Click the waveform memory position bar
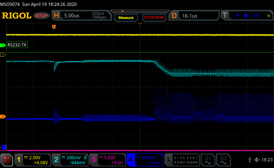Image resolution: width=274 pixels, height=168 pixels. [x=140, y=11]
